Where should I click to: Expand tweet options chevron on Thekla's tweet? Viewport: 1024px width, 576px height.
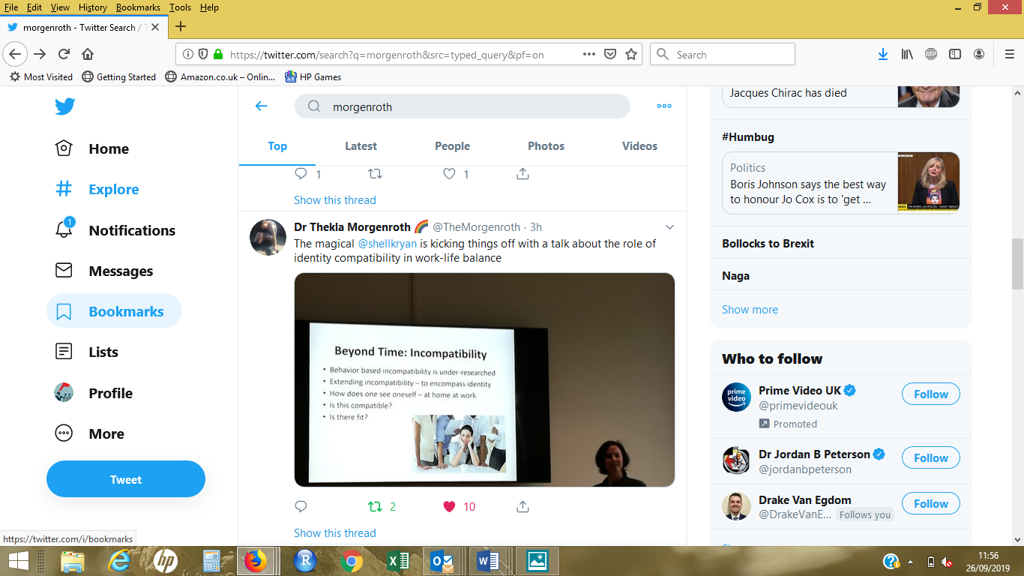pos(669,227)
